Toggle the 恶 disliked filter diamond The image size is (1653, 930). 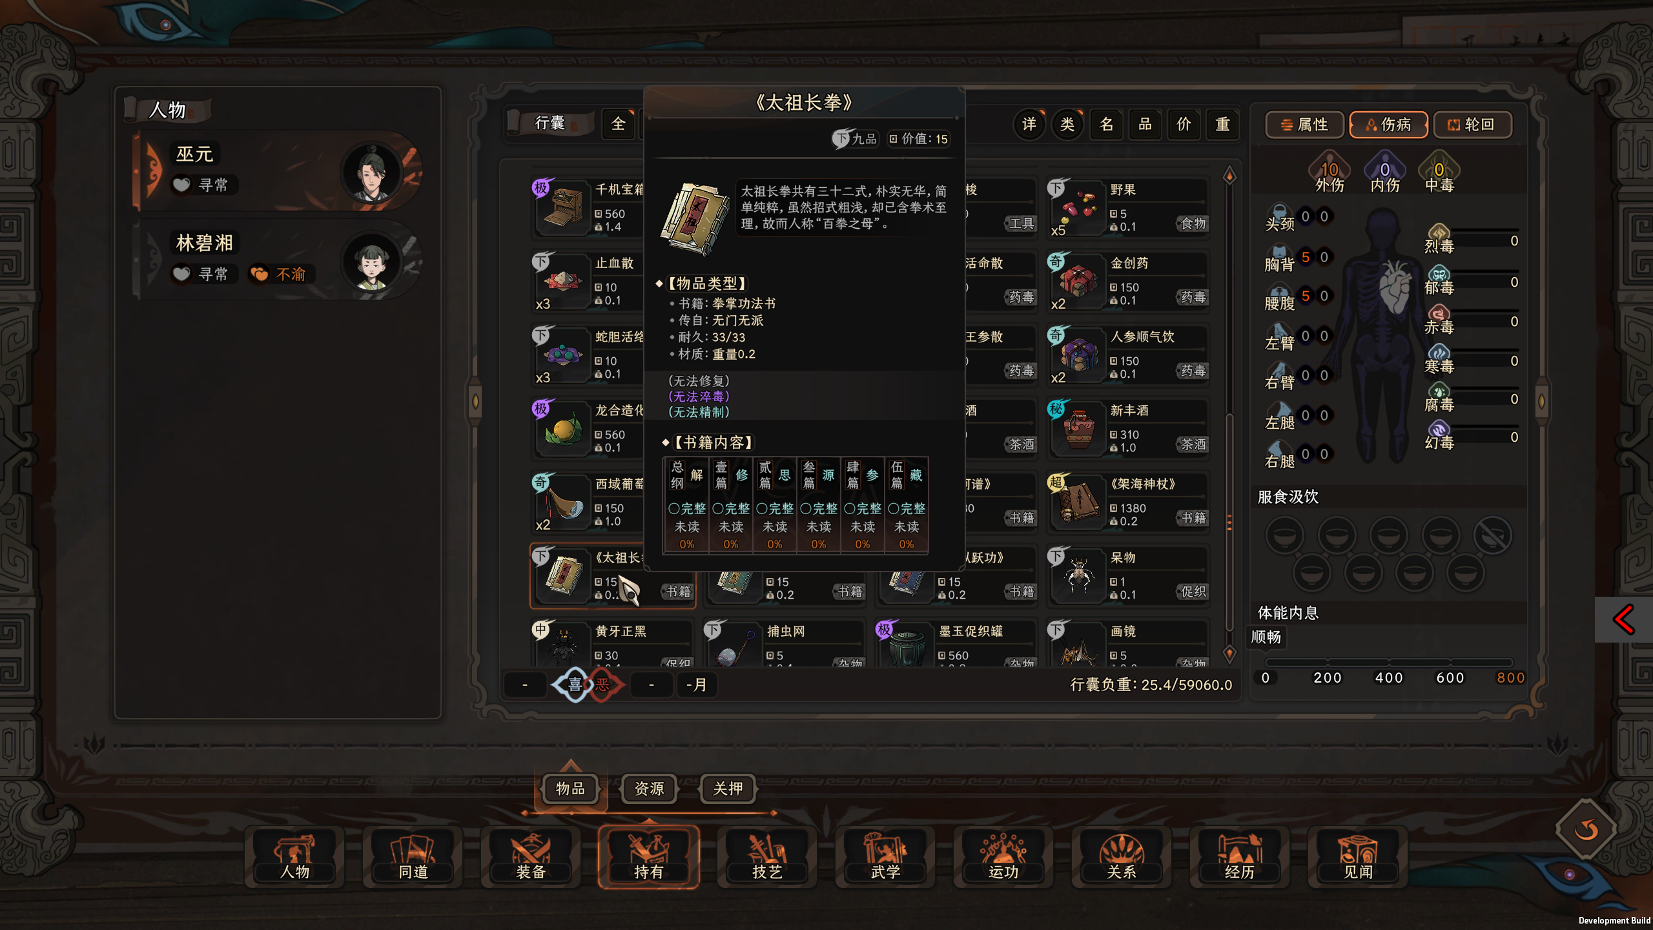click(x=602, y=685)
